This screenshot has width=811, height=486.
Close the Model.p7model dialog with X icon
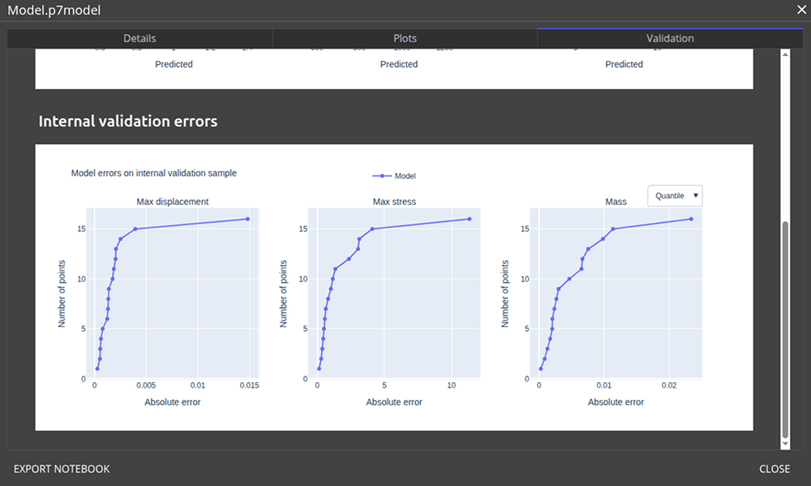tap(800, 10)
